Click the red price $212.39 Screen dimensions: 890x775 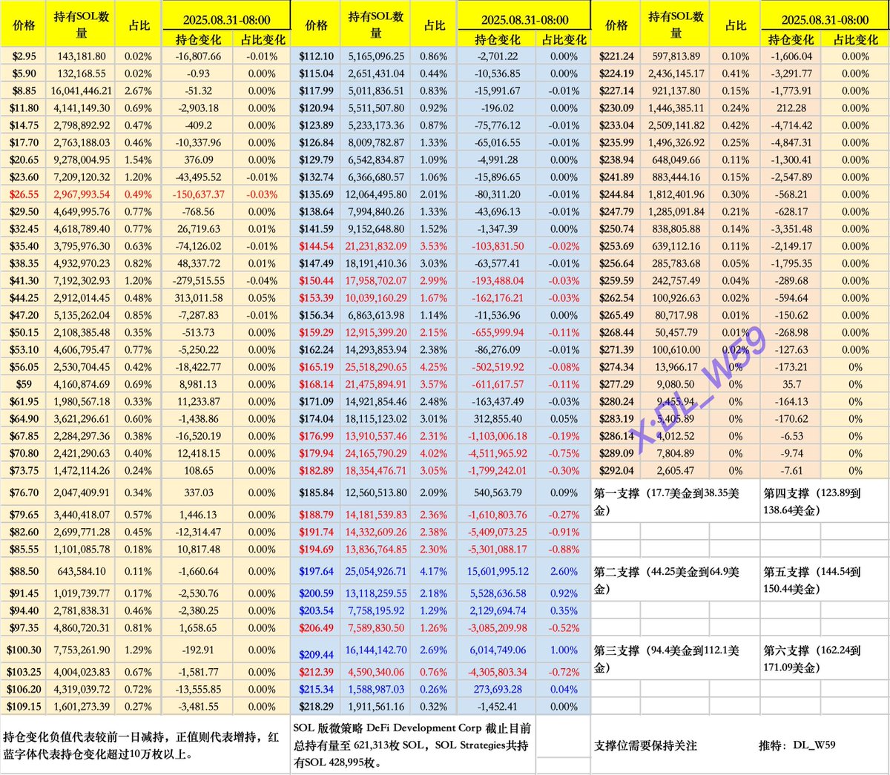point(316,672)
